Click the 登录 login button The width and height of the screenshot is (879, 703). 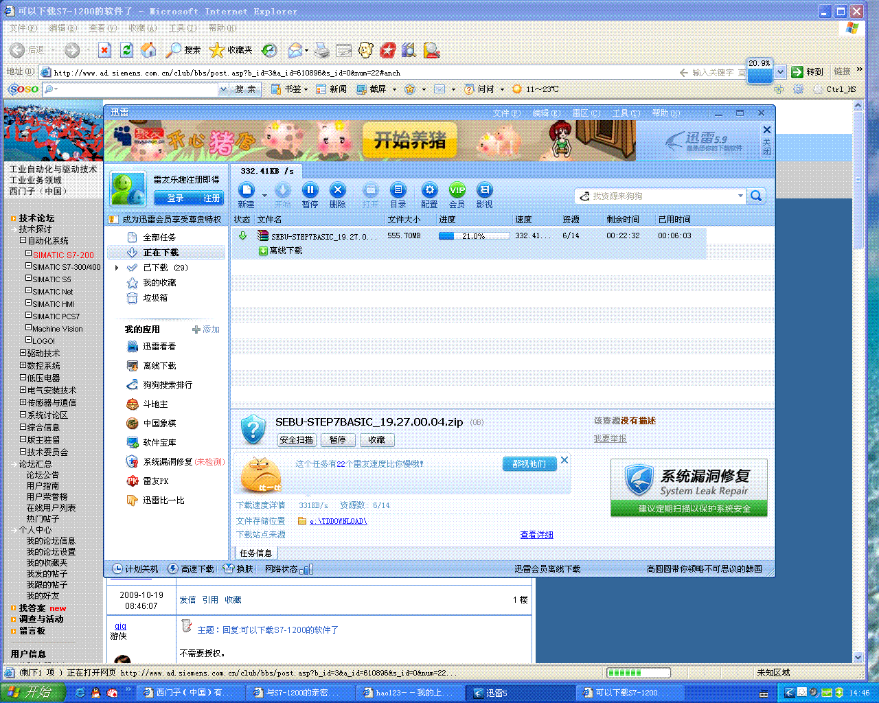pos(176,198)
